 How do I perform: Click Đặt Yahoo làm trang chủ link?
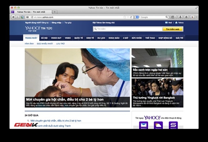[x=104, y=23]
